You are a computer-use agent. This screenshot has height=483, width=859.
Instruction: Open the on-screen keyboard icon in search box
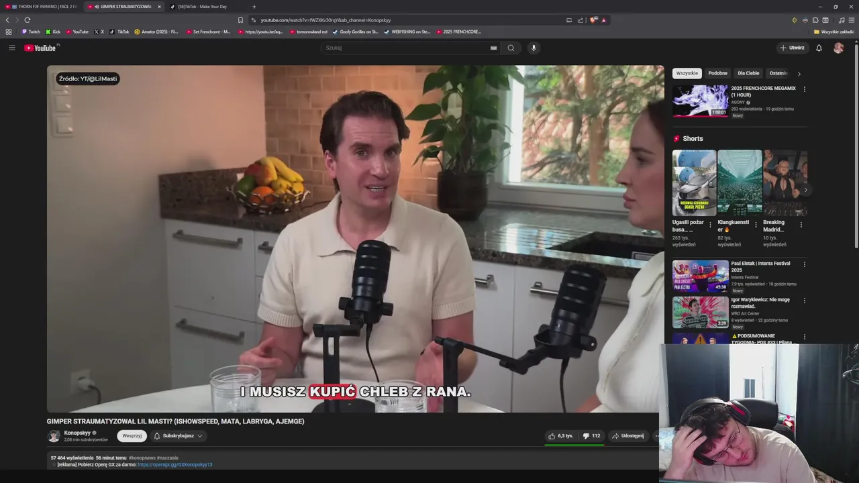click(493, 48)
